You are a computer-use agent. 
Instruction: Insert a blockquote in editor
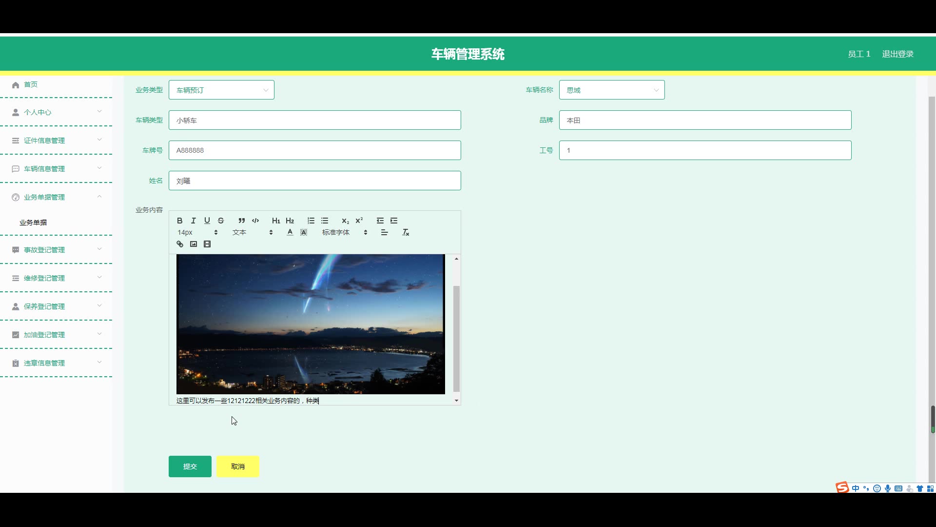pos(241,221)
